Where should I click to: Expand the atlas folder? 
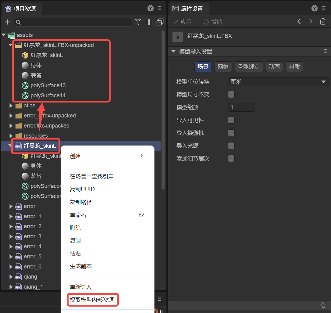pyautogui.click(x=11, y=106)
